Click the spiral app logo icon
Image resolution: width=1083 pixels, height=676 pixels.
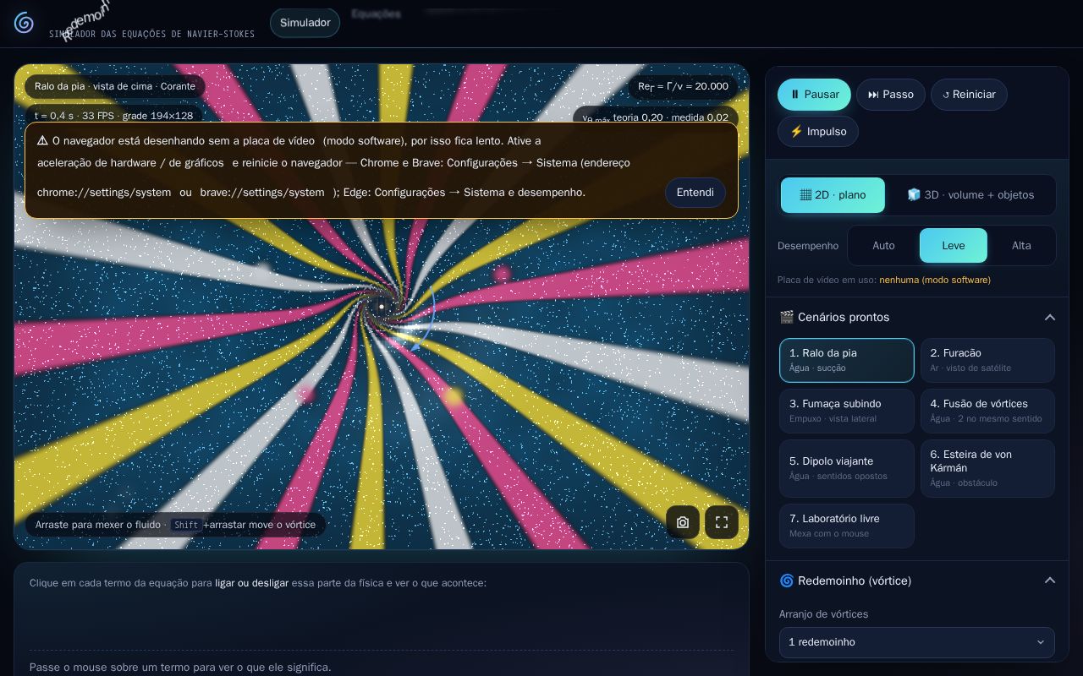pyautogui.click(x=24, y=23)
